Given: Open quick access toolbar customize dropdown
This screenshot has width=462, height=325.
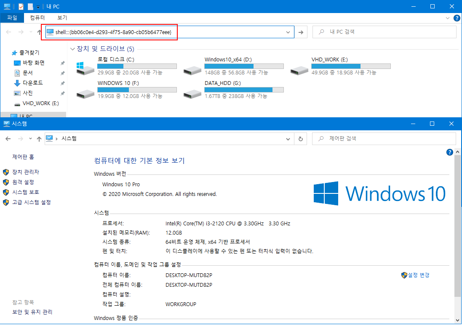Looking at the screenshot, I should point(38,7).
